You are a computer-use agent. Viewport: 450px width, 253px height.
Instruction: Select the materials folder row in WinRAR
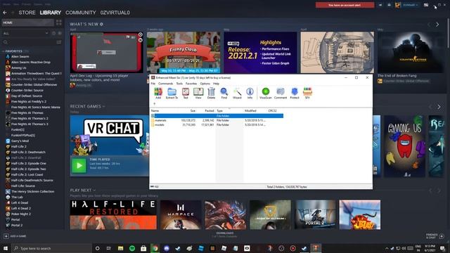point(217,120)
